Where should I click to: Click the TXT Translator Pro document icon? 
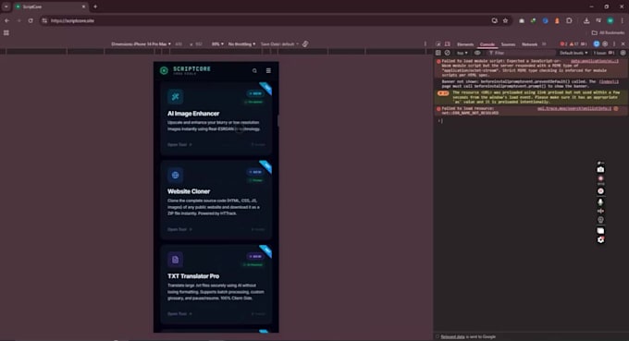click(x=176, y=260)
